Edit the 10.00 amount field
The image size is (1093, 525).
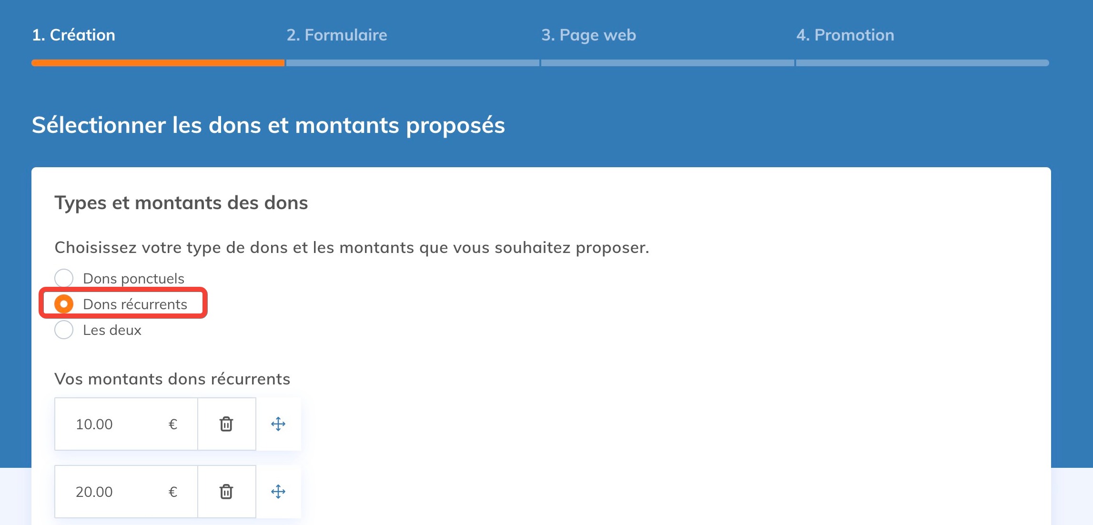[x=126, y=424]
